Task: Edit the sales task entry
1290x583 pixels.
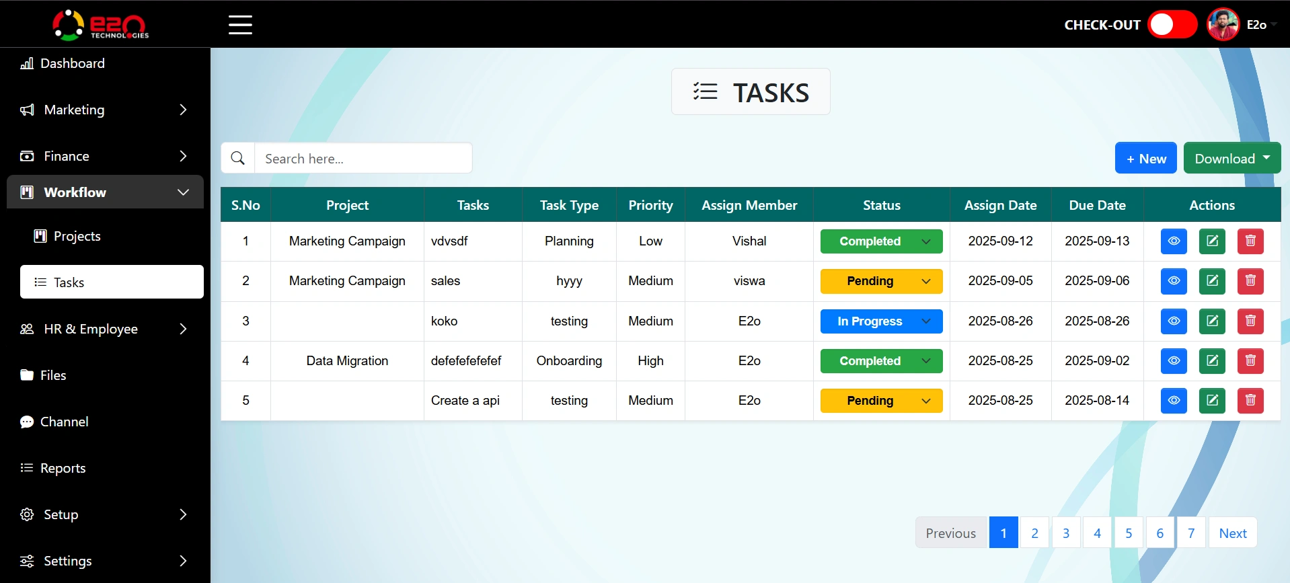Action: pyautogui.click(x=1212, y=281)
